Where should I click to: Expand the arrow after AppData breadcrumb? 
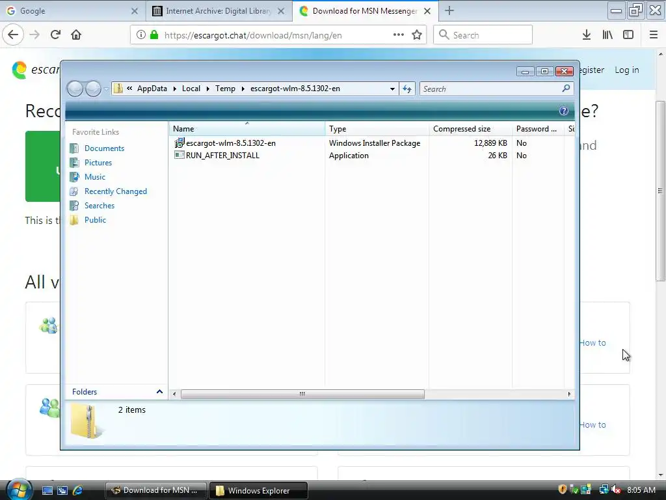pyautogui.click(x=174, y=89)
